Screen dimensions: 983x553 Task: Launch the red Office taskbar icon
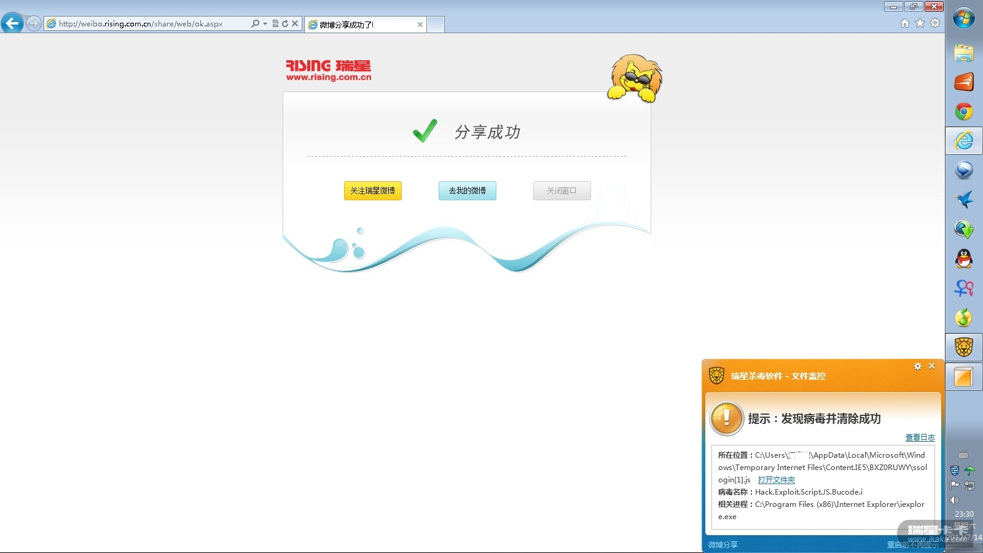tap(964, 82)
